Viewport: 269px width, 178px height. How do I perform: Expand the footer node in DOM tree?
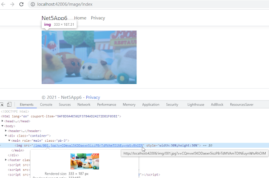(x=6, y=160)
